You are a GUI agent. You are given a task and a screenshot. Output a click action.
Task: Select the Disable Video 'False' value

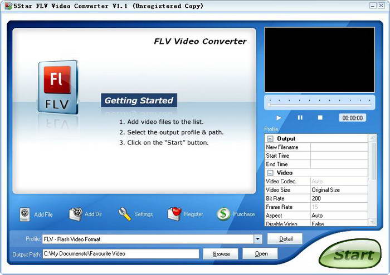coord(339,223)
